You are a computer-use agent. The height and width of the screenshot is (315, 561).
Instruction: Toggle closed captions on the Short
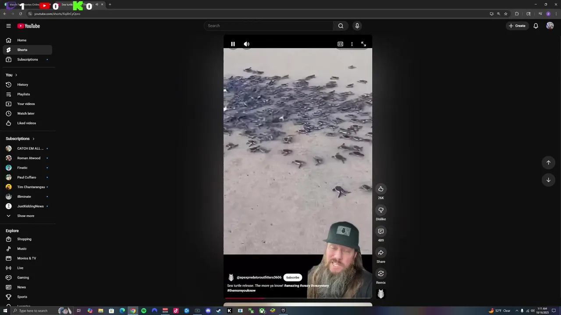340,44
